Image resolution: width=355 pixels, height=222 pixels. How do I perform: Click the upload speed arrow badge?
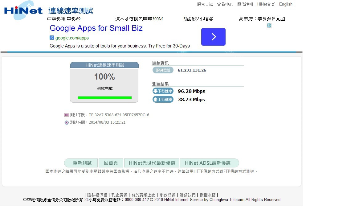163,100
